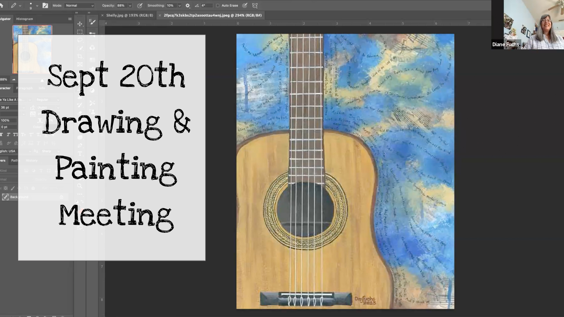Click the guitar painting on the canvas
The width and height of the screenshot is (564, 317).
pyautogui.click(x=345, y=171)
